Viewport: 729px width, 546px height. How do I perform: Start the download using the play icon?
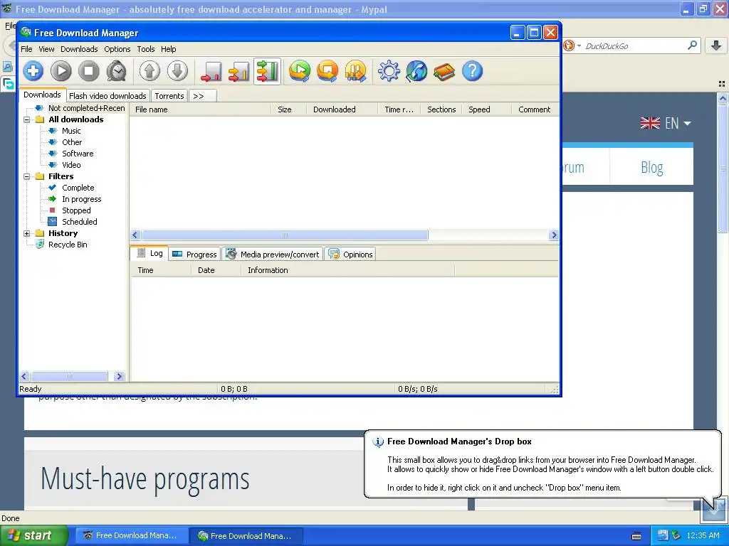[x=61, y=71]
